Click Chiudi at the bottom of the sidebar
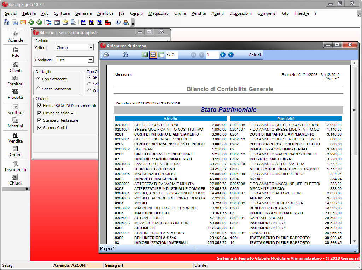The width and height of the screenshot is (362, 270). [16, 180]
